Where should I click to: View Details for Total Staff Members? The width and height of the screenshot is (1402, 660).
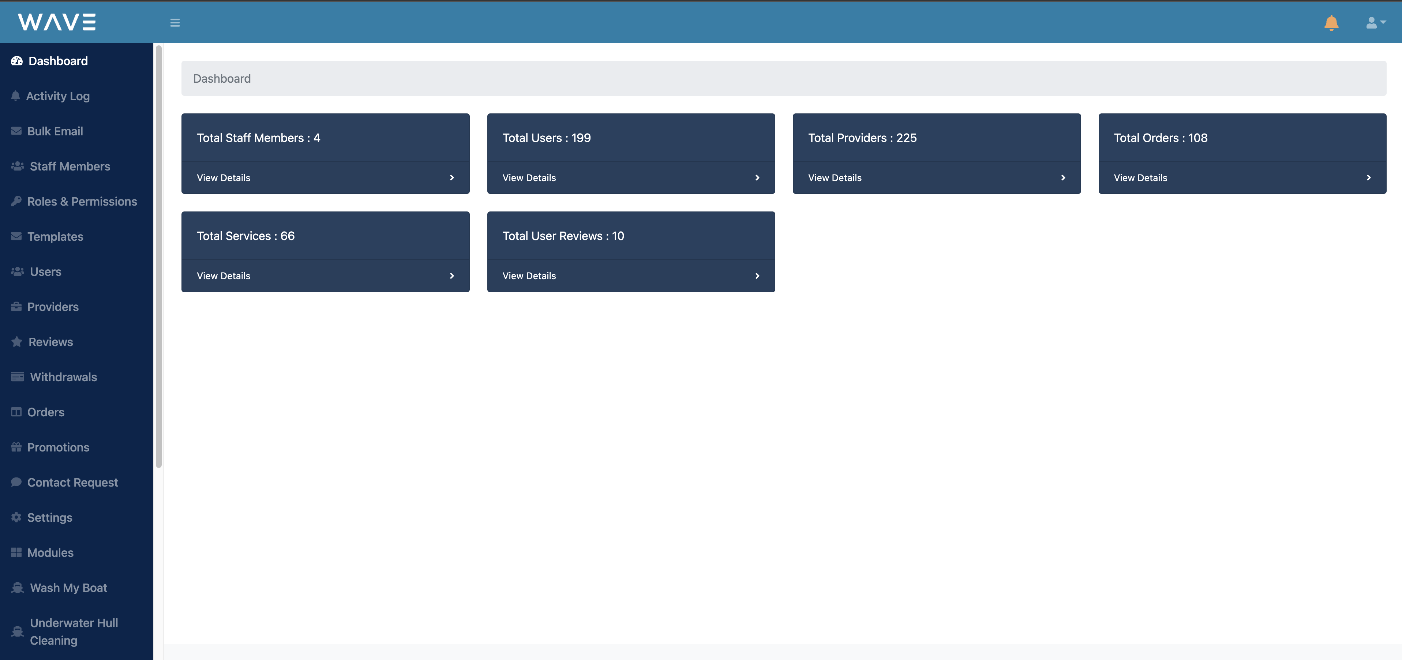[x=223, y=178]
